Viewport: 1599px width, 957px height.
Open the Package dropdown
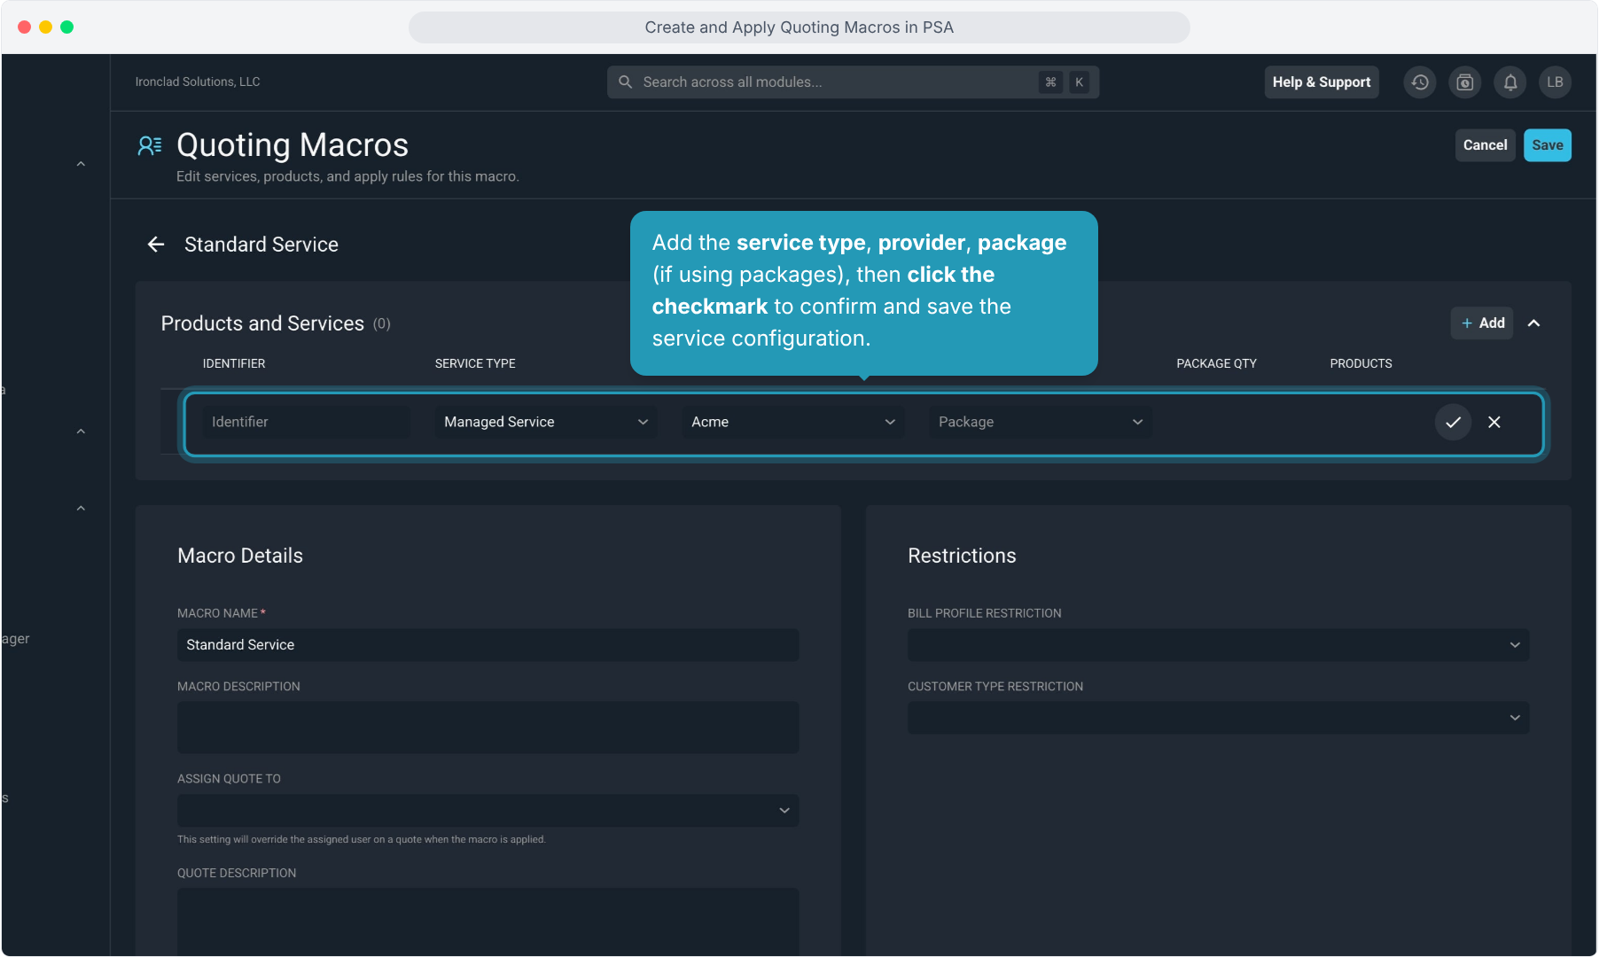coord(1041,423)
